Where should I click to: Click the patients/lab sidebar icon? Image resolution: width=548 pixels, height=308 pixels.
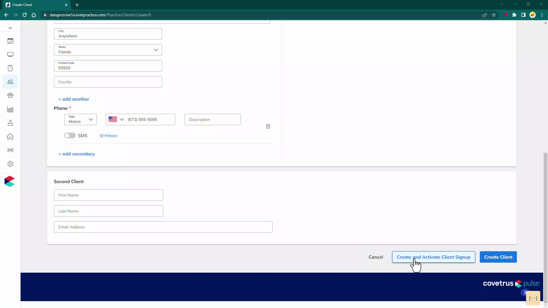[x=10, y=123]
